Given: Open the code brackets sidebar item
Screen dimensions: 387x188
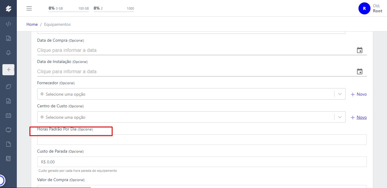Looking at the screenshot, I should (8, 24).
